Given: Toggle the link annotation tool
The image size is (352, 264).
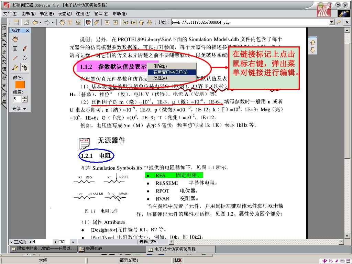Looking at the screenshot, I should [x=25, y=67].
